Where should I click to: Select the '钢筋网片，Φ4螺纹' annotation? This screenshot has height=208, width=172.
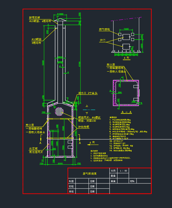[89, 117]
